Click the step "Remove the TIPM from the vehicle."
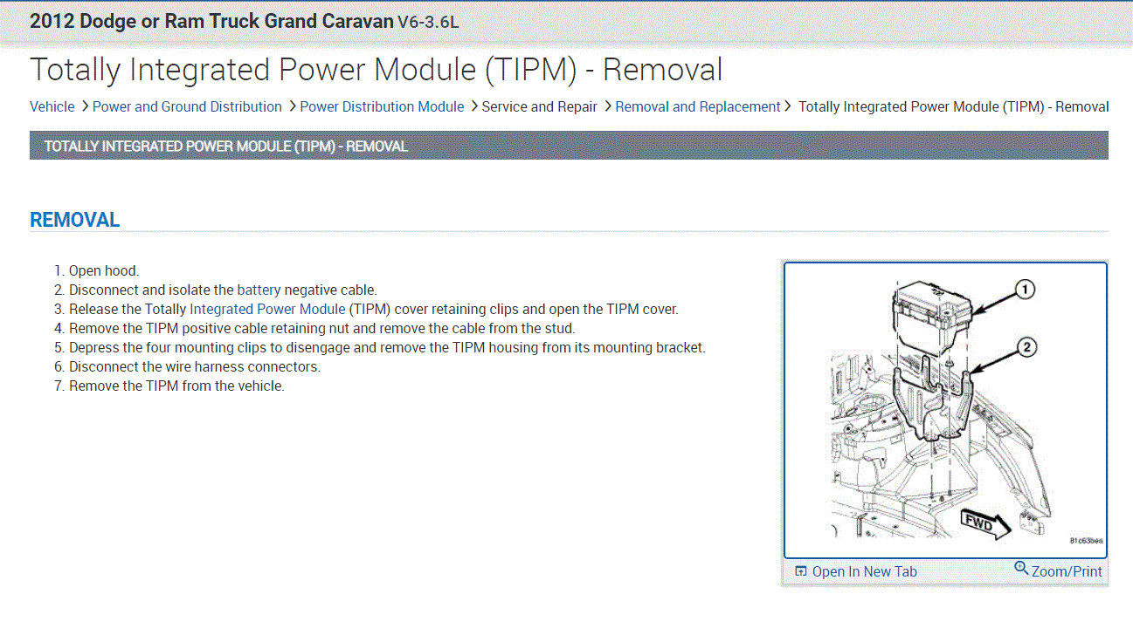This screenshot has width=1133, height=642. coord(176,386)
